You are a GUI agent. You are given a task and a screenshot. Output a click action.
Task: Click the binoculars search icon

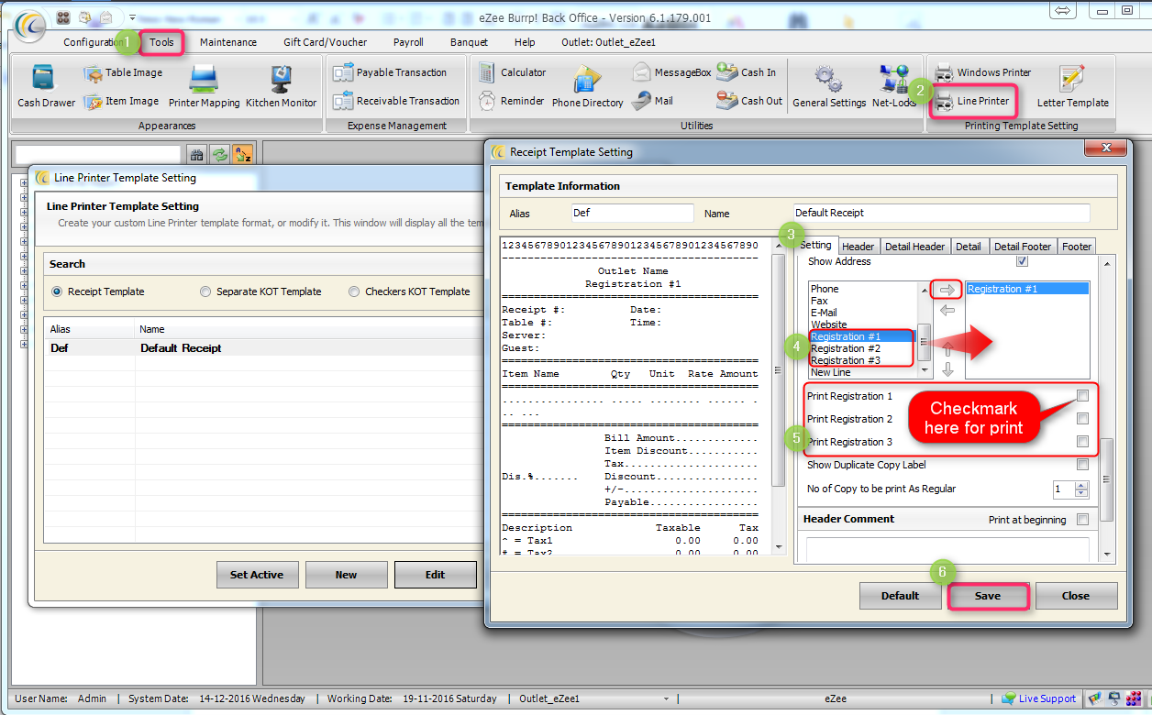(196, 155)
